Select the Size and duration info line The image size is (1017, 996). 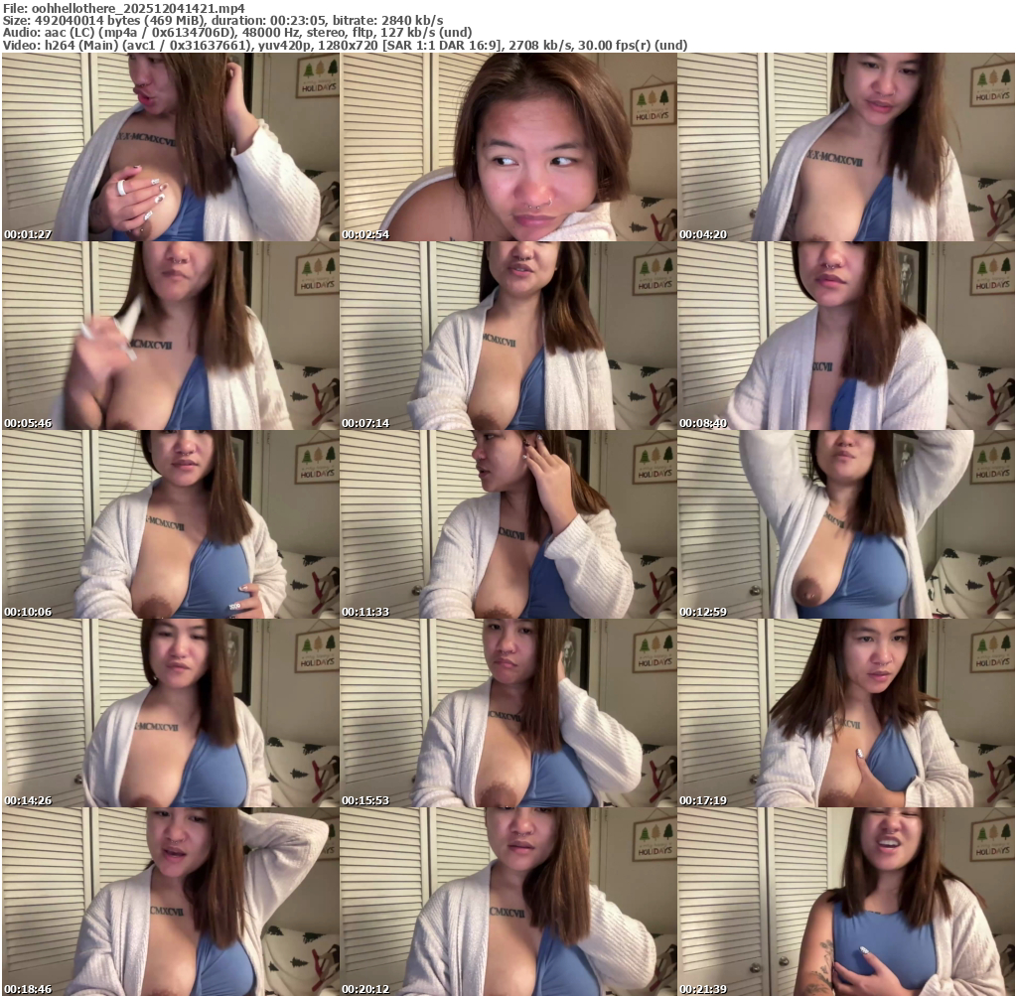pyautogui.click(x=223, y=20)
